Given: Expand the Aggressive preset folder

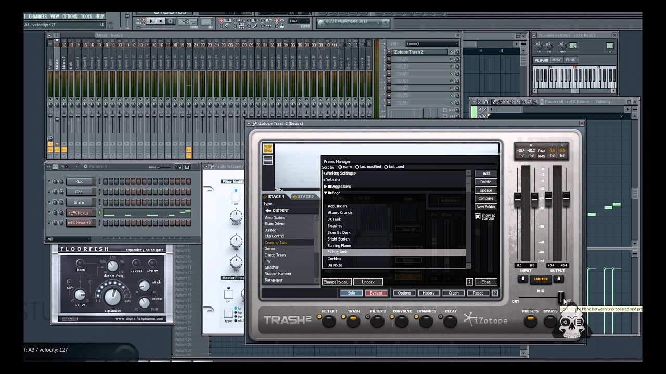Looking at the screenshot, I should point(326,186).
